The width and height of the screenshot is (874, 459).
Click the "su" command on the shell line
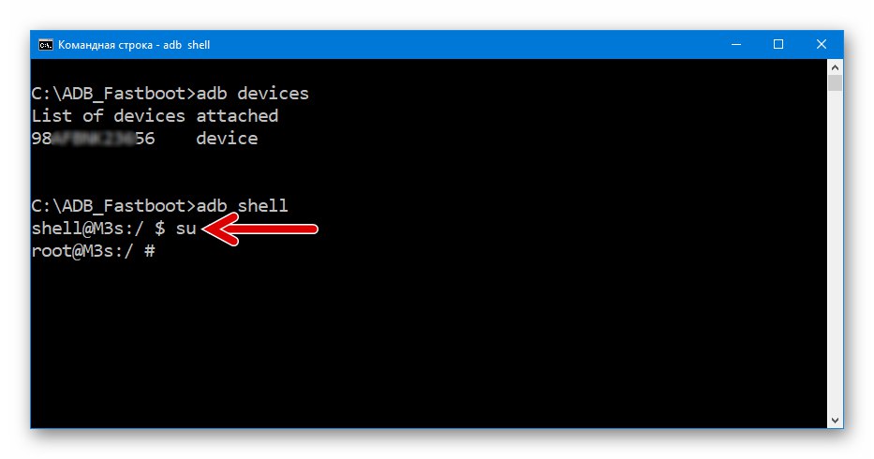point(185,229)
